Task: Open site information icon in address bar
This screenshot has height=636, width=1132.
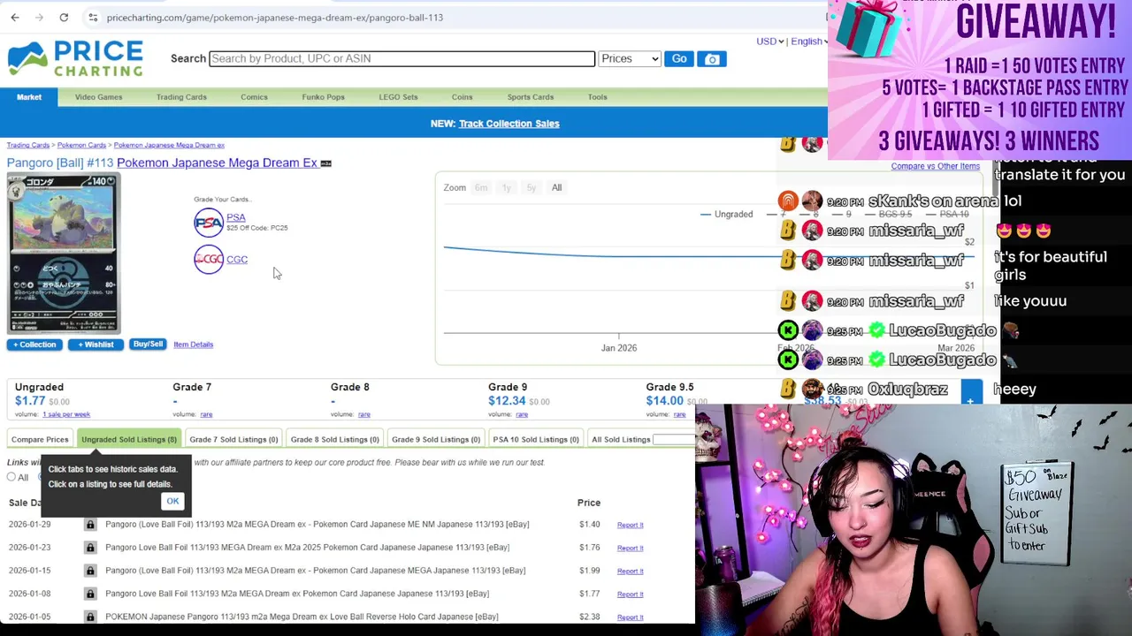Action: click(93, 17)
